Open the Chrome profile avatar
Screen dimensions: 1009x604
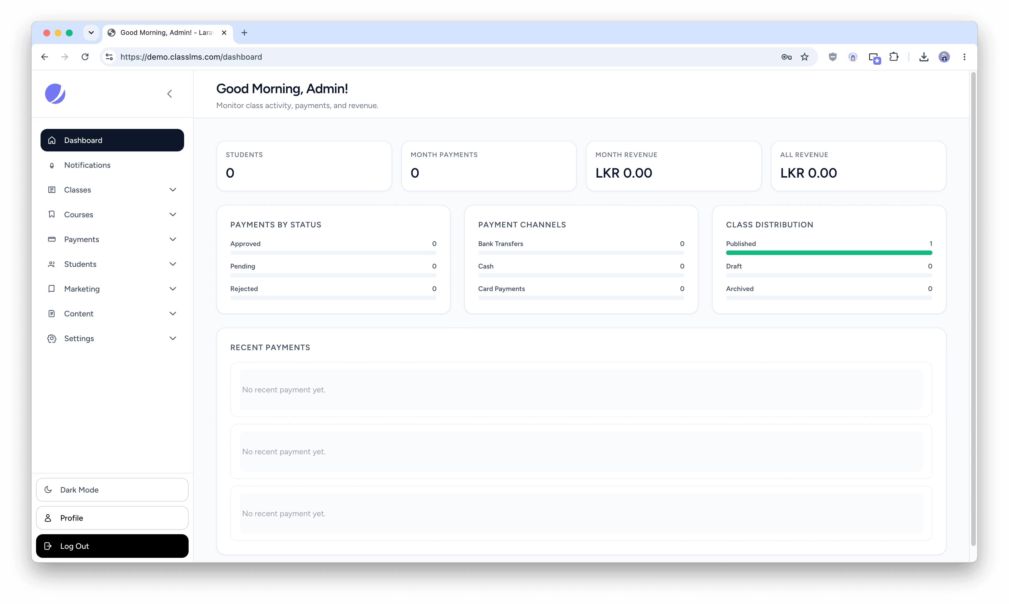click(x=944, y=57)
